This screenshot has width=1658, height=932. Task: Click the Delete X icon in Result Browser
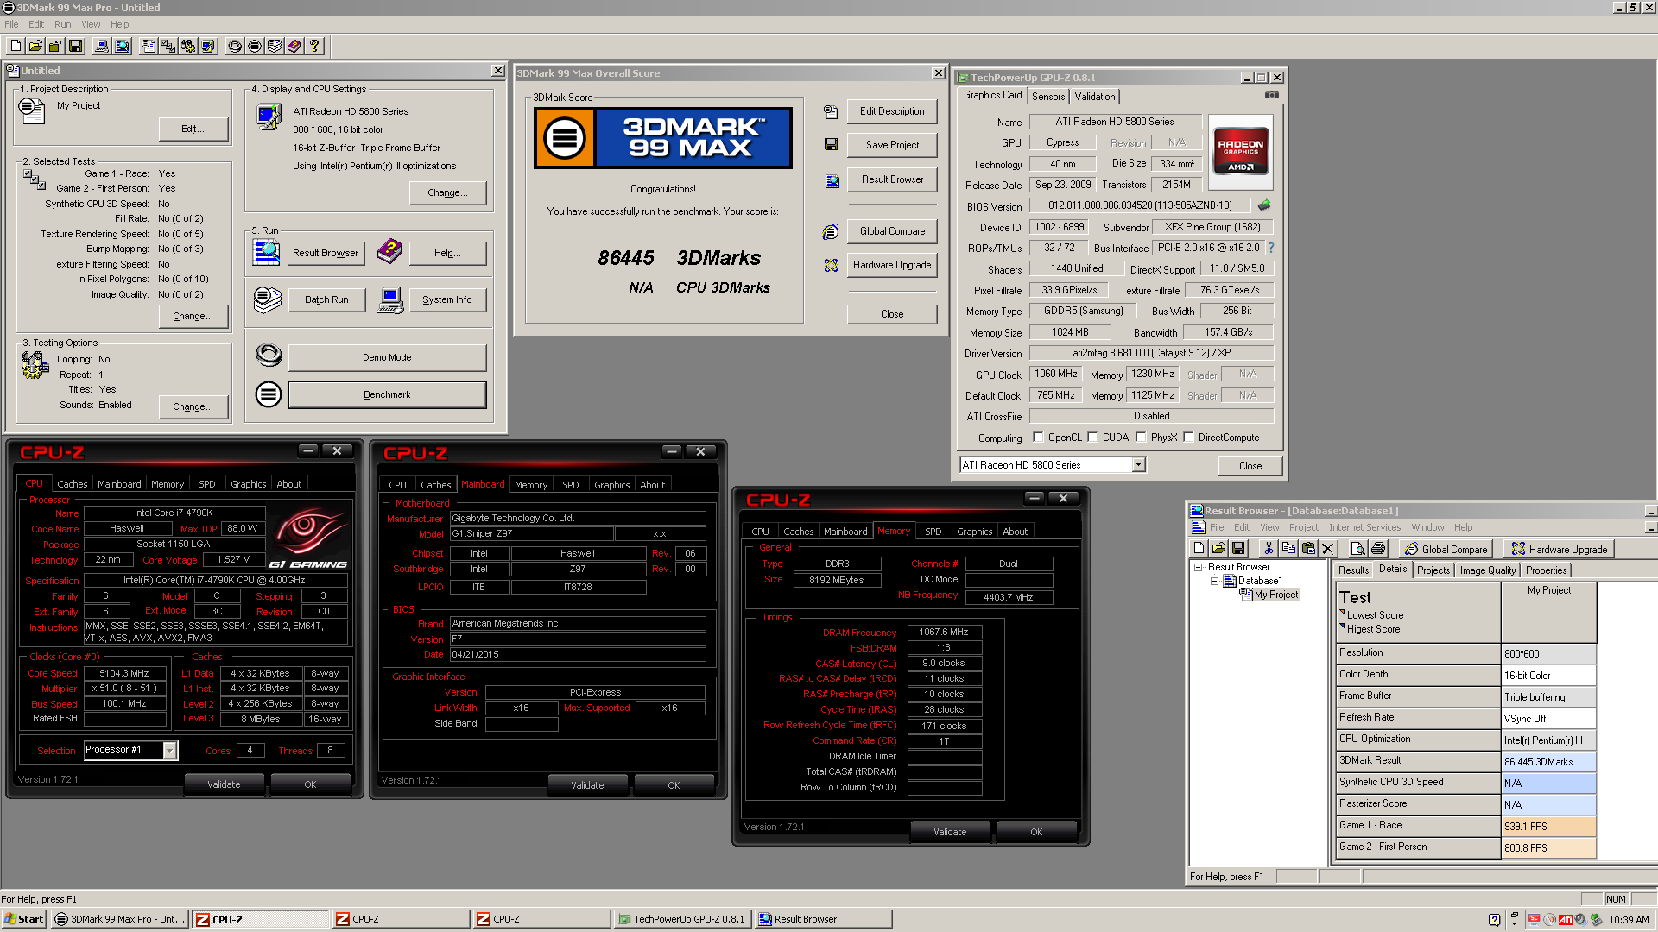(1328, 549)
